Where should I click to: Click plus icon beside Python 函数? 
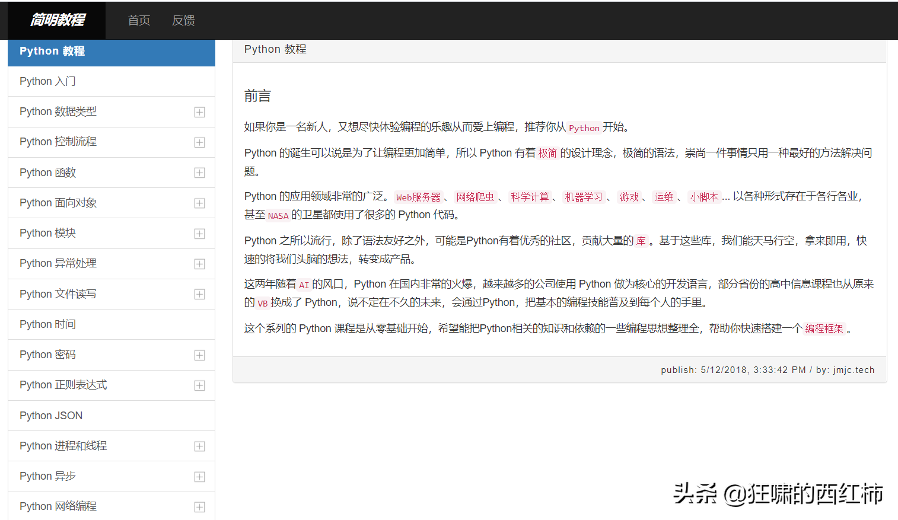[199, 173]
